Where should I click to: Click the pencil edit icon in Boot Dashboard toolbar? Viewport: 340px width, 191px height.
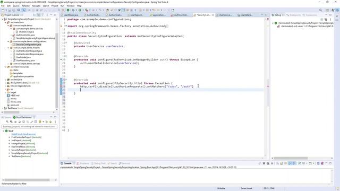click(32, 122)
